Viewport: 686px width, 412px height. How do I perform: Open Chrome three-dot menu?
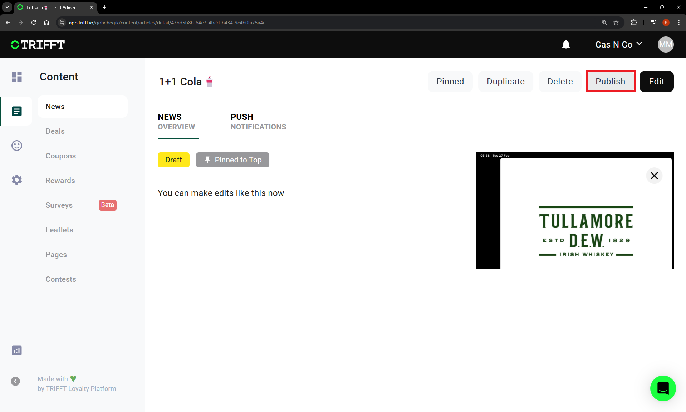[x=679, y=23]
